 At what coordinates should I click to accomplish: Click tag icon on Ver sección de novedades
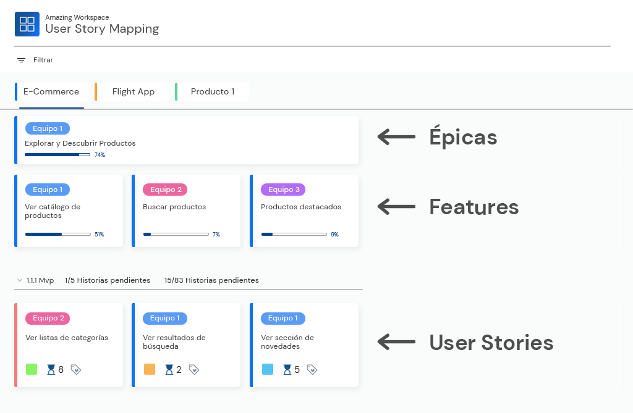click(312, 369)
